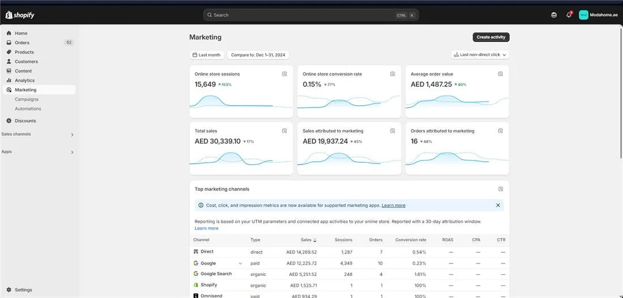The width and height of the screenshot is (623, 298).
Task: Select the Direct channel row
Action: [349, 252]
